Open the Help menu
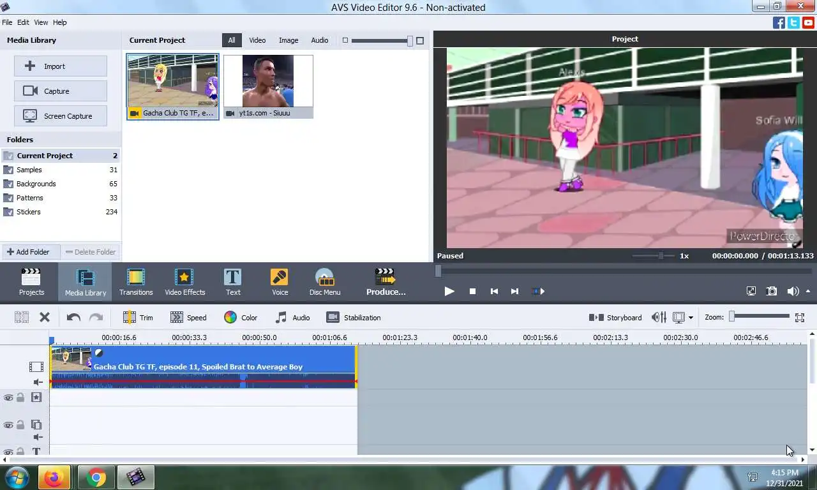Image resolution: width=817 pixels, height=490 pixels. 59,22
